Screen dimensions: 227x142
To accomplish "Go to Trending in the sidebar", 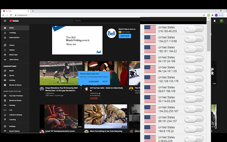I will coord(12,33).
